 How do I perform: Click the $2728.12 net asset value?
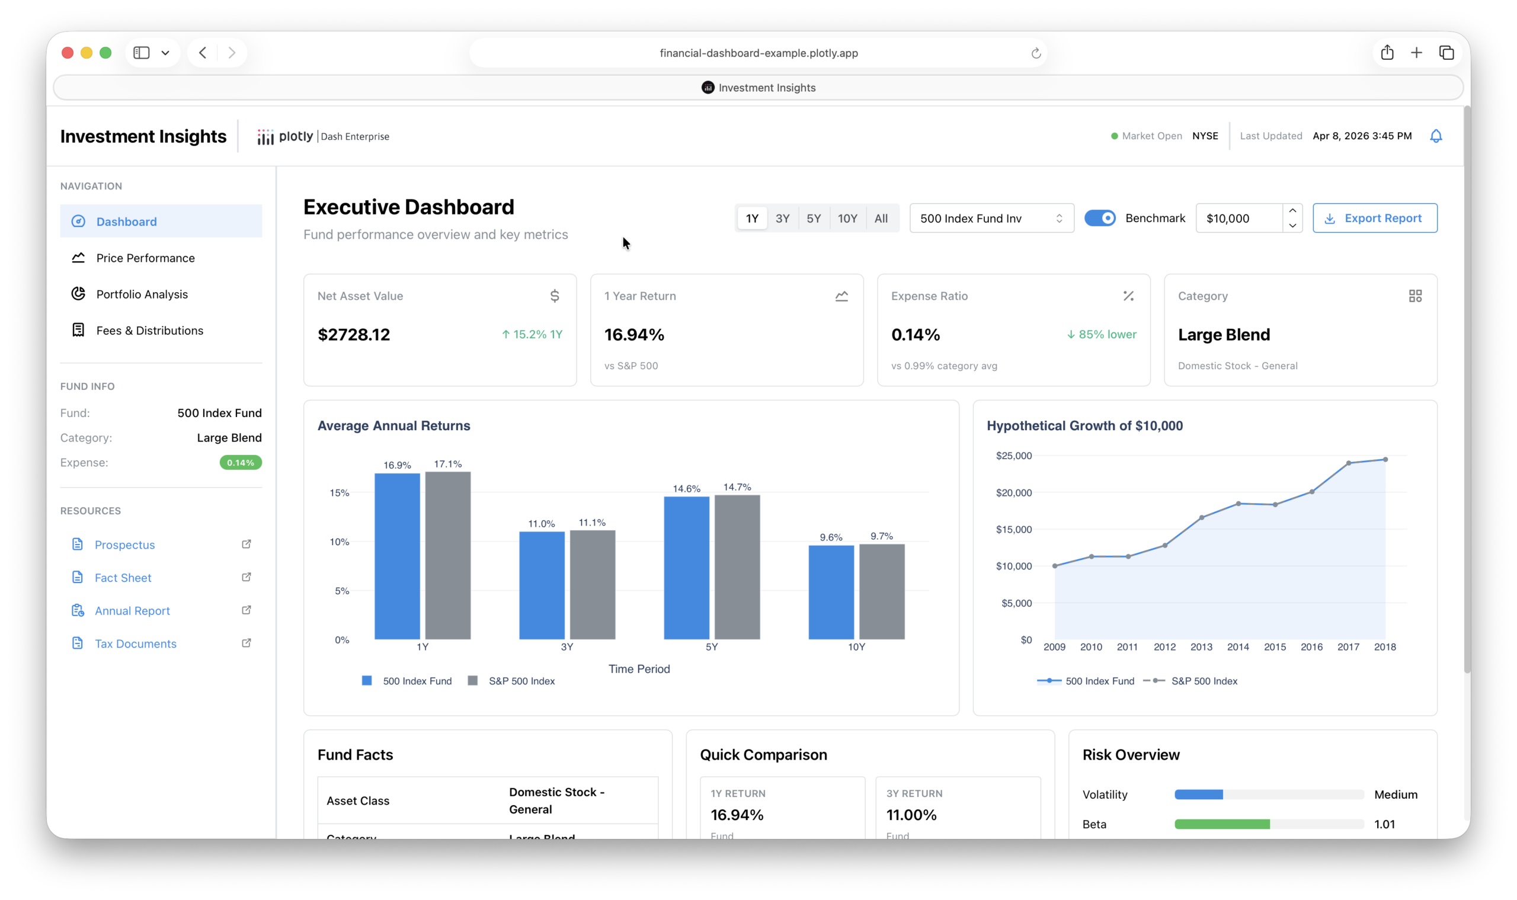(x=354, y=334)
